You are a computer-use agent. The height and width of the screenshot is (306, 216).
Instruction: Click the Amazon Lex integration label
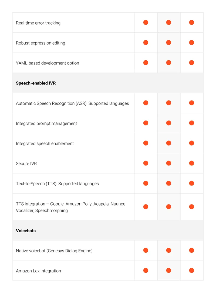38,271
